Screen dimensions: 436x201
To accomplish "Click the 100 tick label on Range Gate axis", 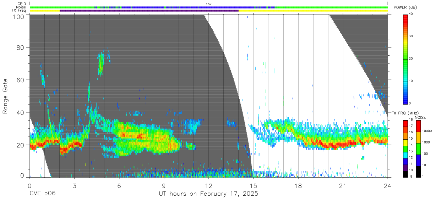I will 18,16.
